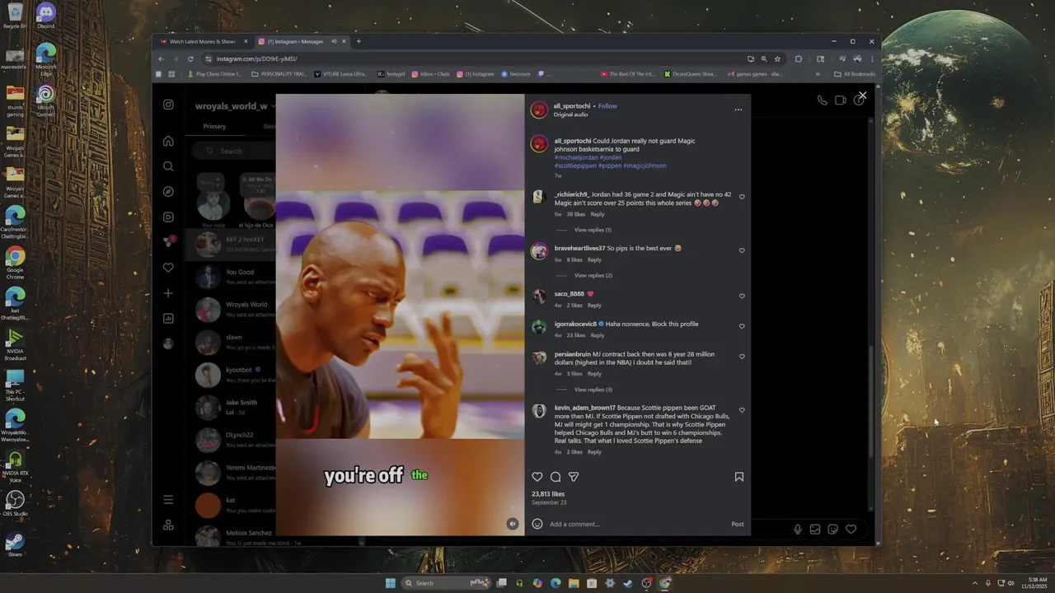Like kevin_adam_brown17's comment

[x=742, y=410]
